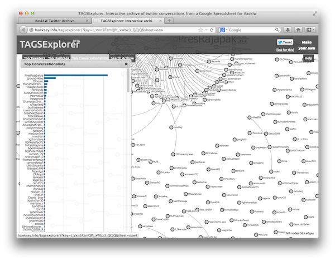Click the magnifier icon in the Google search box
The image size is (335, 261).
click(x=277, y=30)
